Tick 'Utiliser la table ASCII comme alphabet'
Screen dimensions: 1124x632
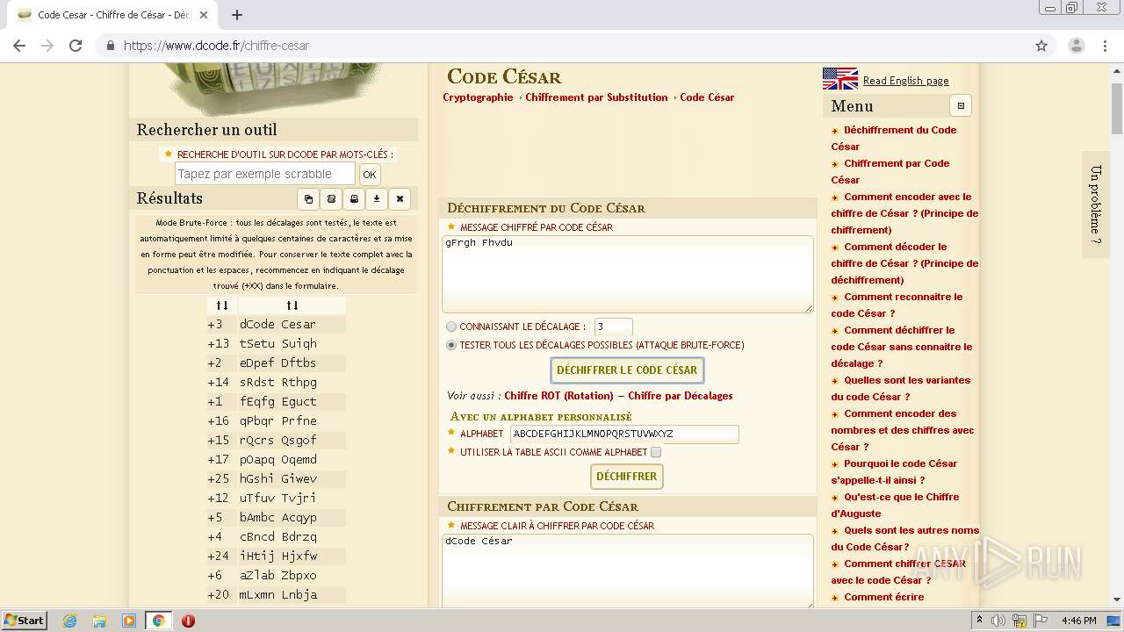click(656, 452)
